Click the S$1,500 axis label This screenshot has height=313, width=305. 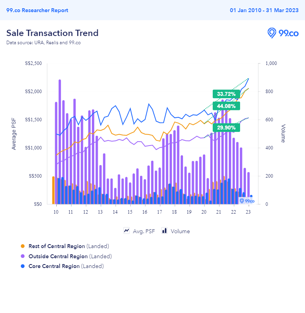33,120
